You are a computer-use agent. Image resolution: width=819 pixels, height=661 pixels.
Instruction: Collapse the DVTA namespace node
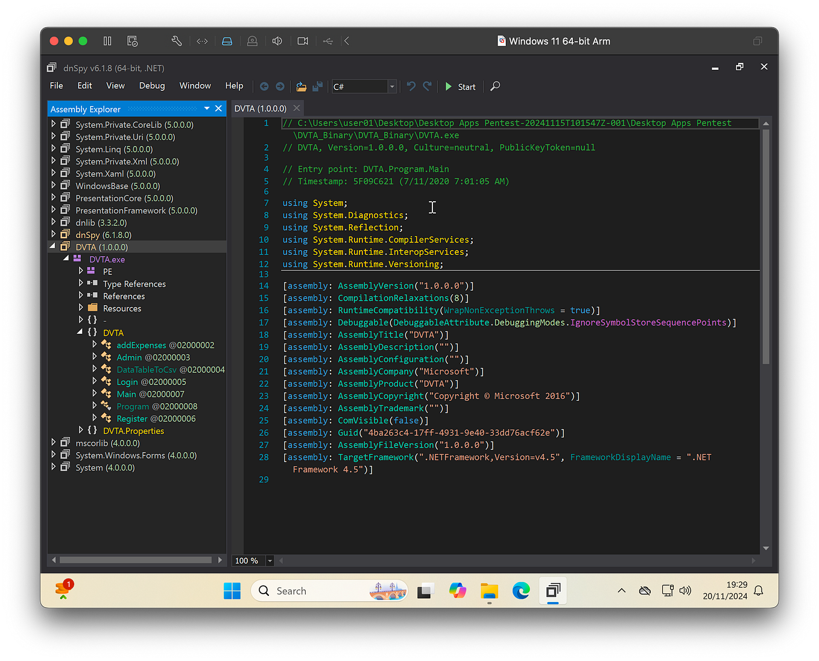(80, 332)
